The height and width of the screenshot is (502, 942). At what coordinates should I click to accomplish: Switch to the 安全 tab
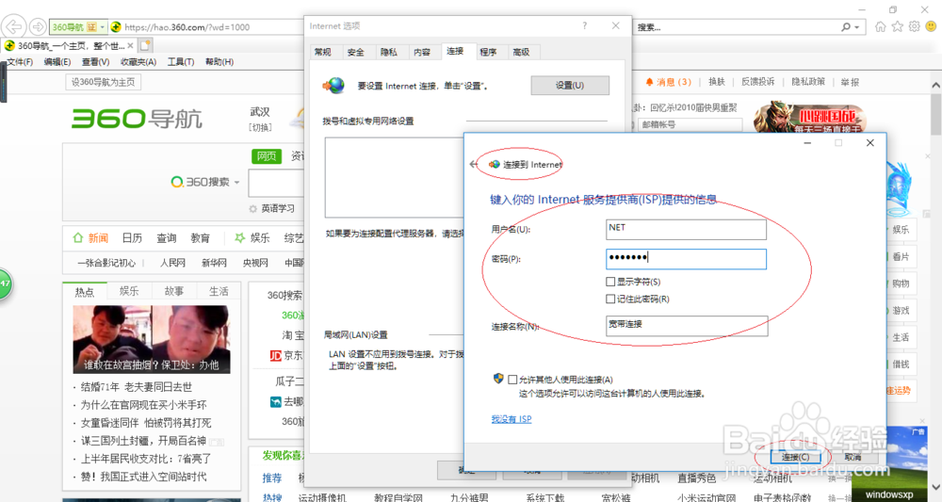(356, 52)
